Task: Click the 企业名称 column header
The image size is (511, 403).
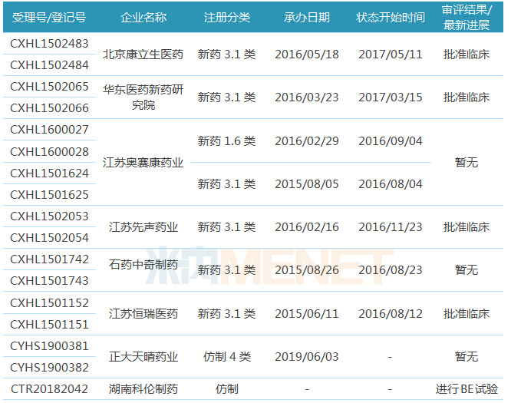Action: (143, 18)
